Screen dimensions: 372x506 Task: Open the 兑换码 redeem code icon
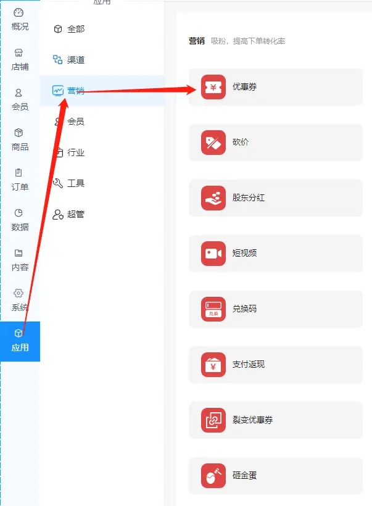click(213, 309)
